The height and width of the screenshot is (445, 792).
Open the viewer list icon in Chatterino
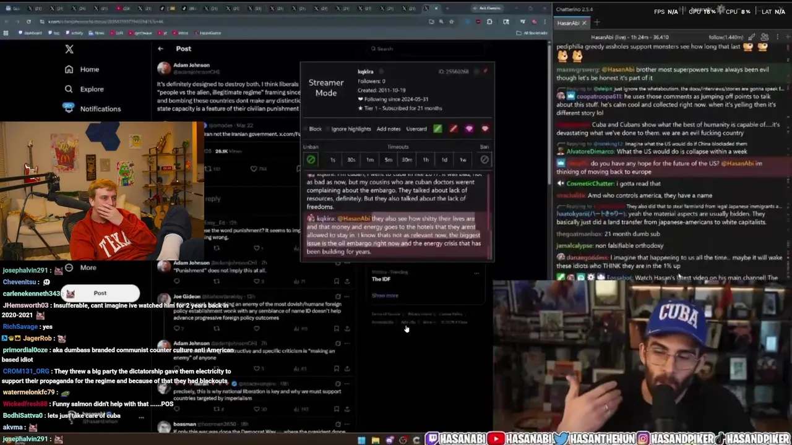click(x=765, y=37)
